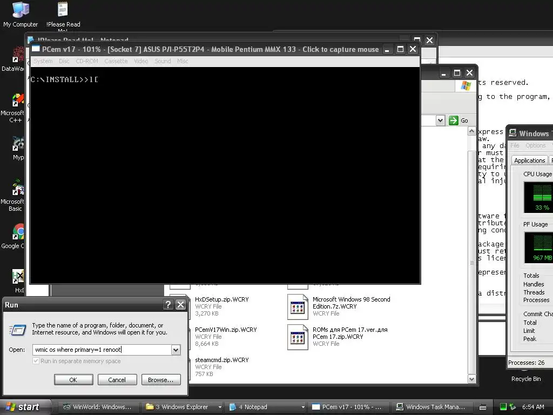Switch to PCem v17 taskbar button

(347, 407)
